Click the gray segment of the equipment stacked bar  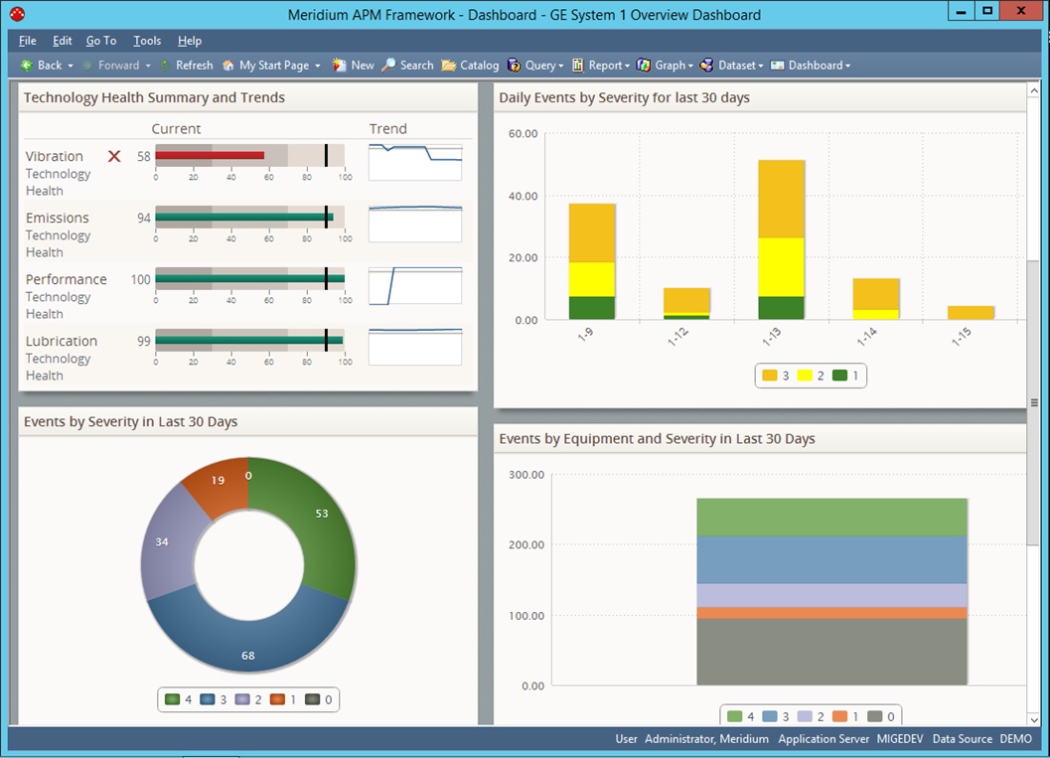[831, 652]
